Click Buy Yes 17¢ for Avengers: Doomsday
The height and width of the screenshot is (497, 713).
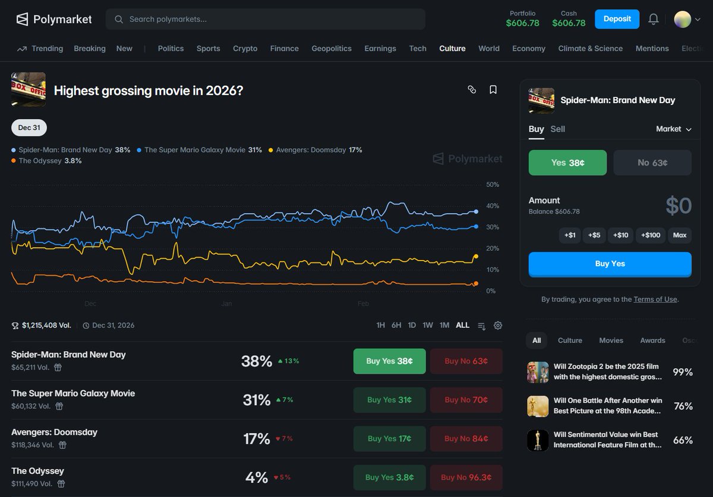[x=390, y=439]
